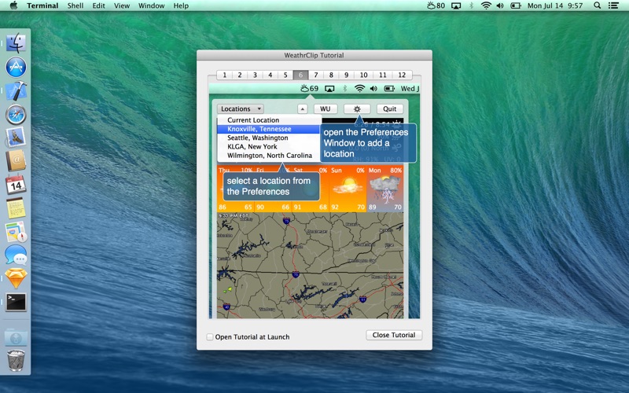Open Spotlight search
Image resolution: width=629 pixels, height=393 pixels.
(598, 6)
